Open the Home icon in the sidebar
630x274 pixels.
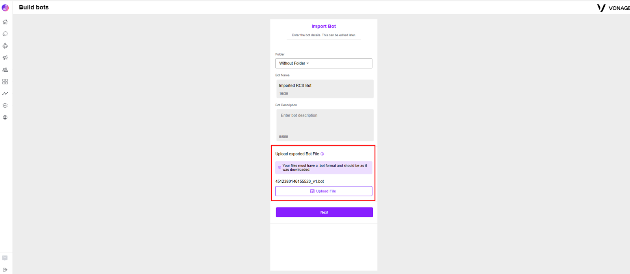click(x=5, y=22)
